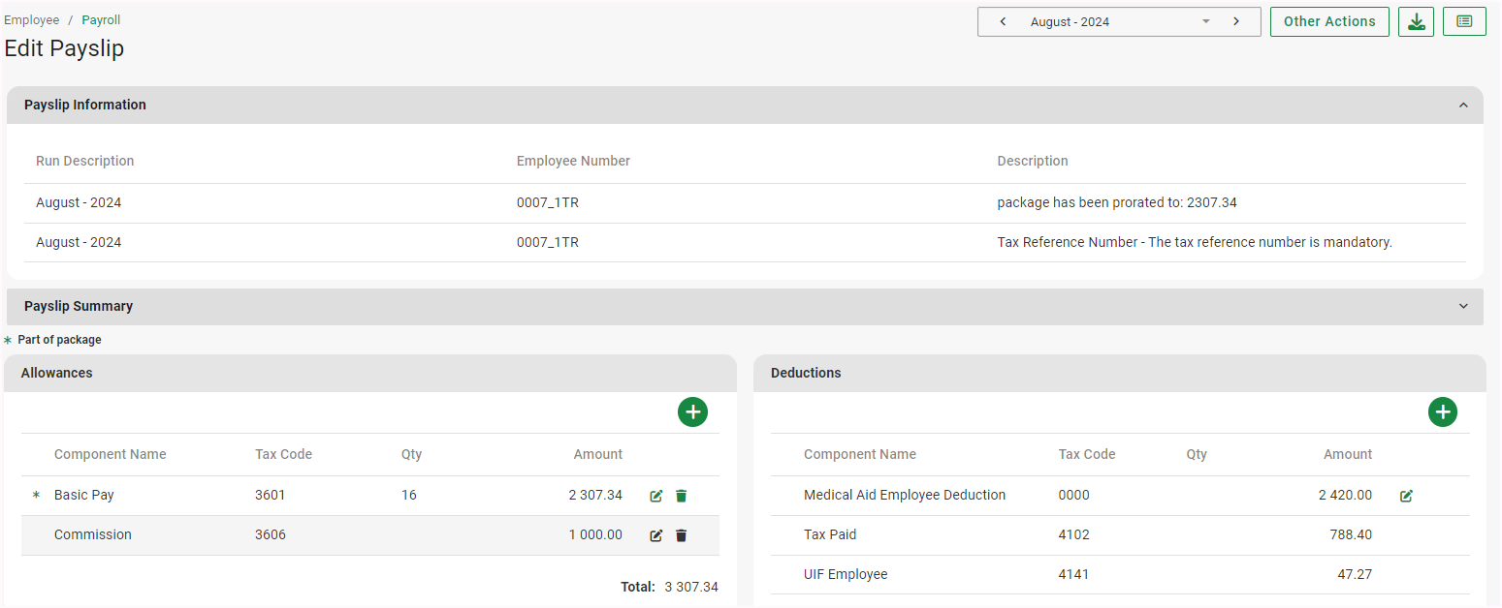The image size is (1502, 608).
Task: Click the Deductions panel header
Action: [1119, 373]
